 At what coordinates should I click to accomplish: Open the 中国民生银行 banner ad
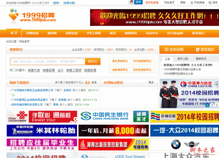click(x=114, y=117)
